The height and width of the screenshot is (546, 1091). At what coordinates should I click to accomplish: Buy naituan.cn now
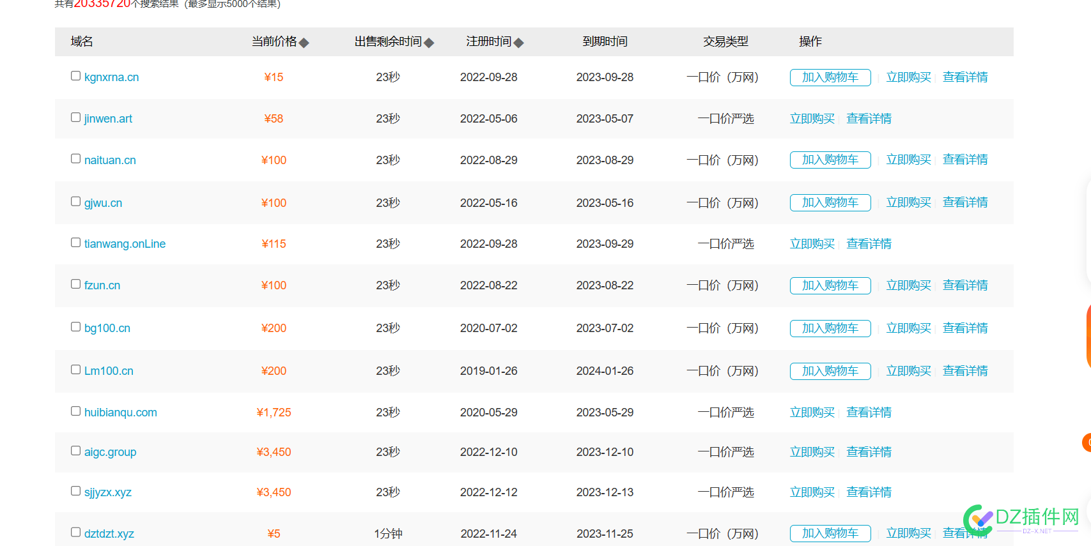pos(908,160)
